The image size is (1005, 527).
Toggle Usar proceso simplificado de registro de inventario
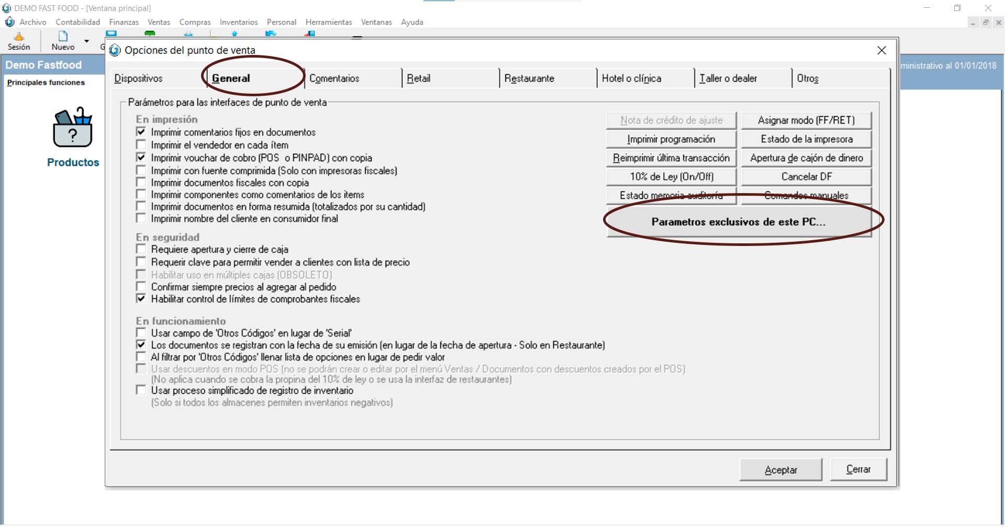[141, 390]
